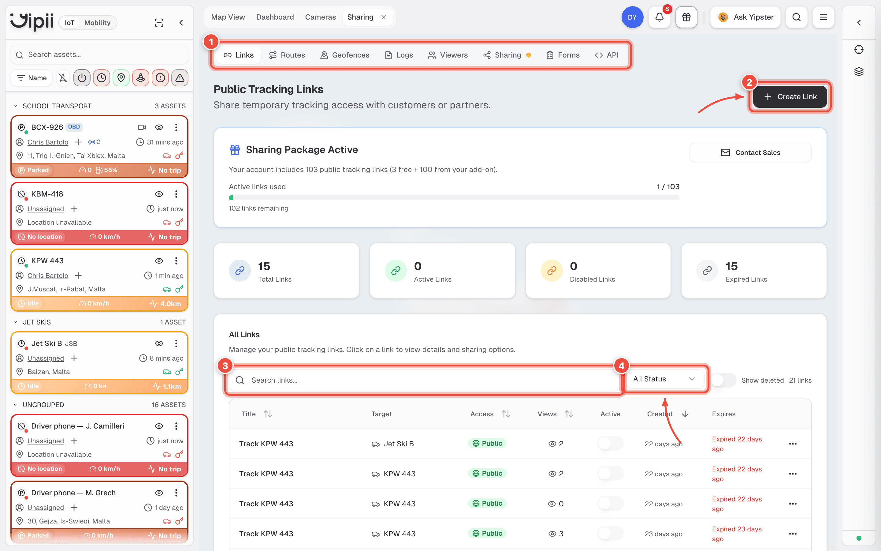Open the three-dot menu for BCX-926

176,127
